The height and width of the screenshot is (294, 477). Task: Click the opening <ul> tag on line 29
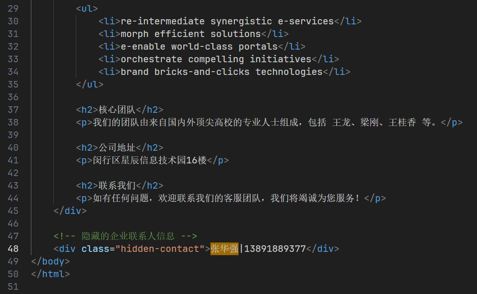click(87, 8)
